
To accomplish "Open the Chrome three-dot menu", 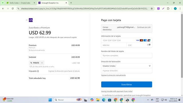I will 180,9.
